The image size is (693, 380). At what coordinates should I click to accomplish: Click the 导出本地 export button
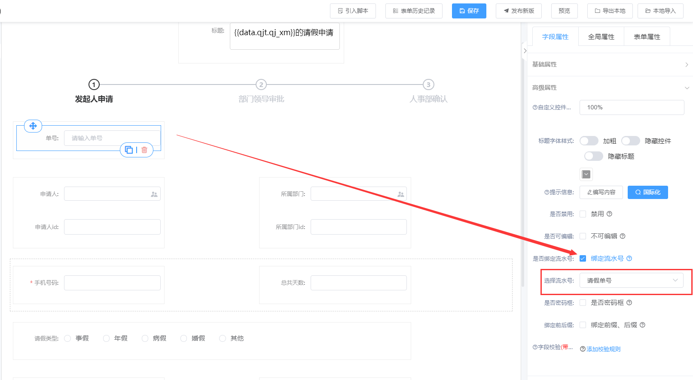[x=610, y=11]
